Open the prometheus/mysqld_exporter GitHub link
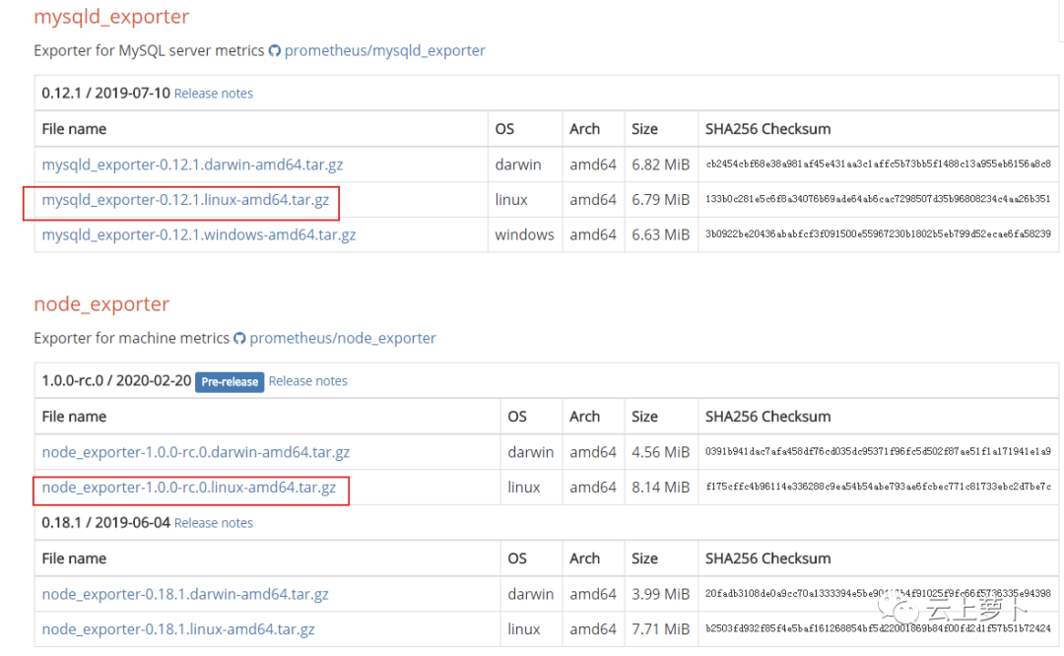Viewport: 1064px width, 656px height. [384, 51]
